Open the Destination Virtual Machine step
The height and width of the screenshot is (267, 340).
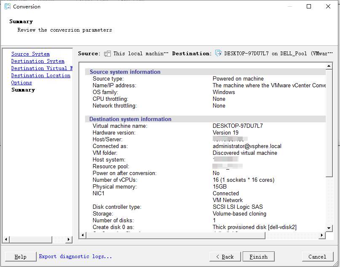(x=42, y=68)
